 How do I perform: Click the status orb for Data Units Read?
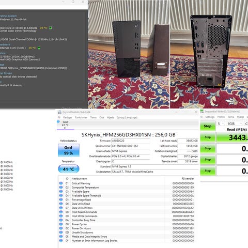(x=61, y=204)
